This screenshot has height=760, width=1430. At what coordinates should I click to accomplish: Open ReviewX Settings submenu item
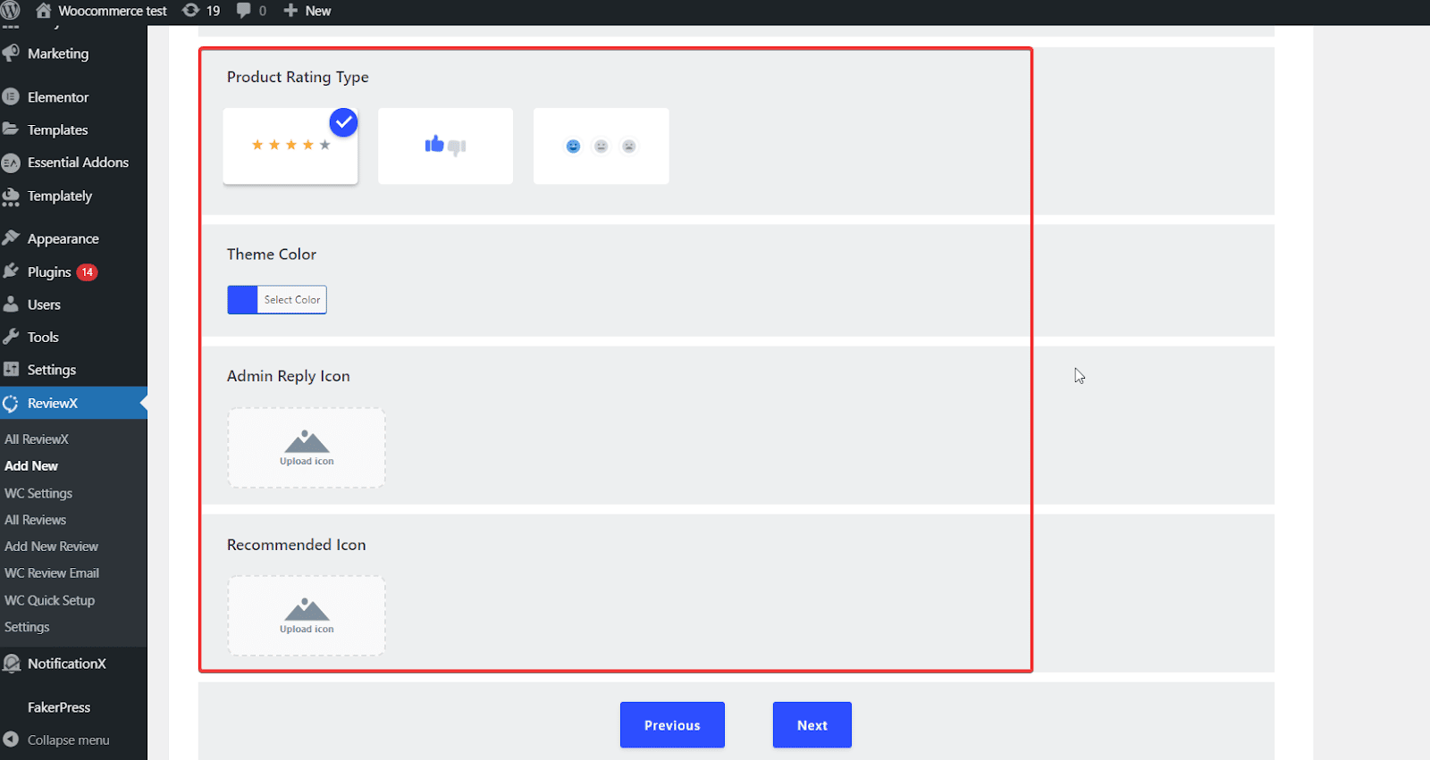click(x=27, y=627)
